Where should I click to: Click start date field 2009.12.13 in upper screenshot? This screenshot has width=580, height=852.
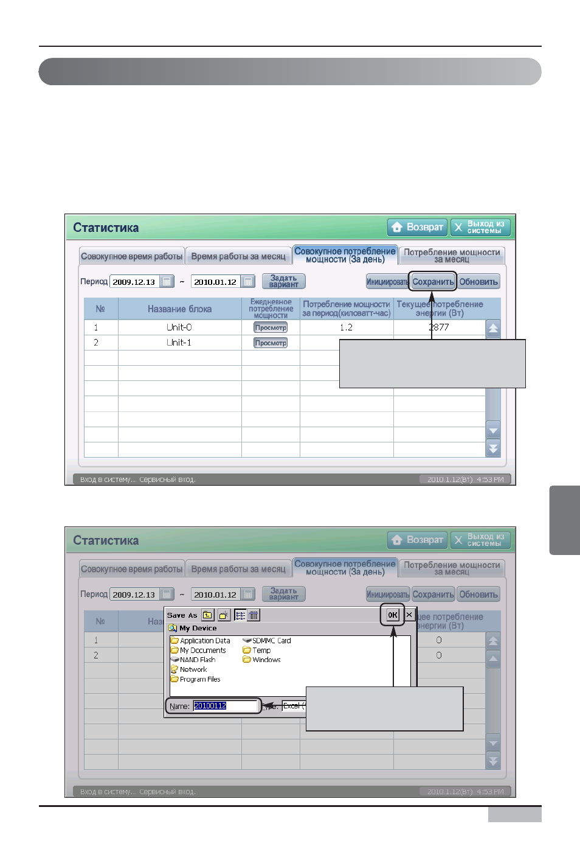(134, 282)
